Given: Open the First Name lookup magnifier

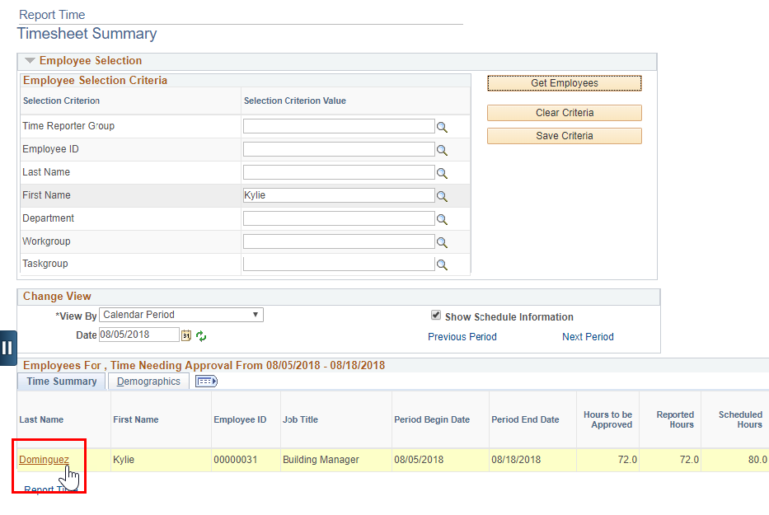Looking at the screenshot, I should pos(443,195).
